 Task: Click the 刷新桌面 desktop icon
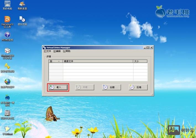click(x=22, y=4)
